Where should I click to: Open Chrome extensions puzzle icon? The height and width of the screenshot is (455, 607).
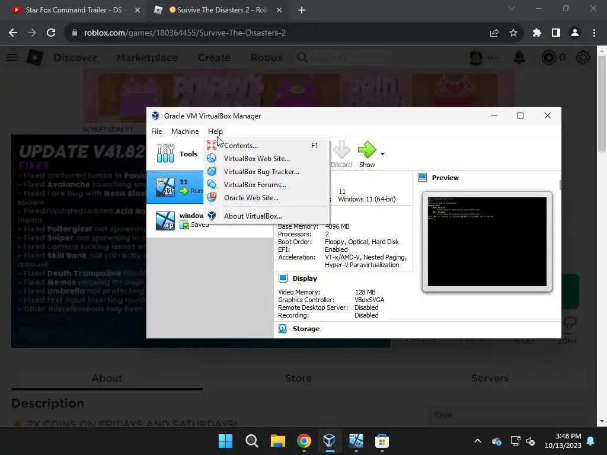point(537,33)
